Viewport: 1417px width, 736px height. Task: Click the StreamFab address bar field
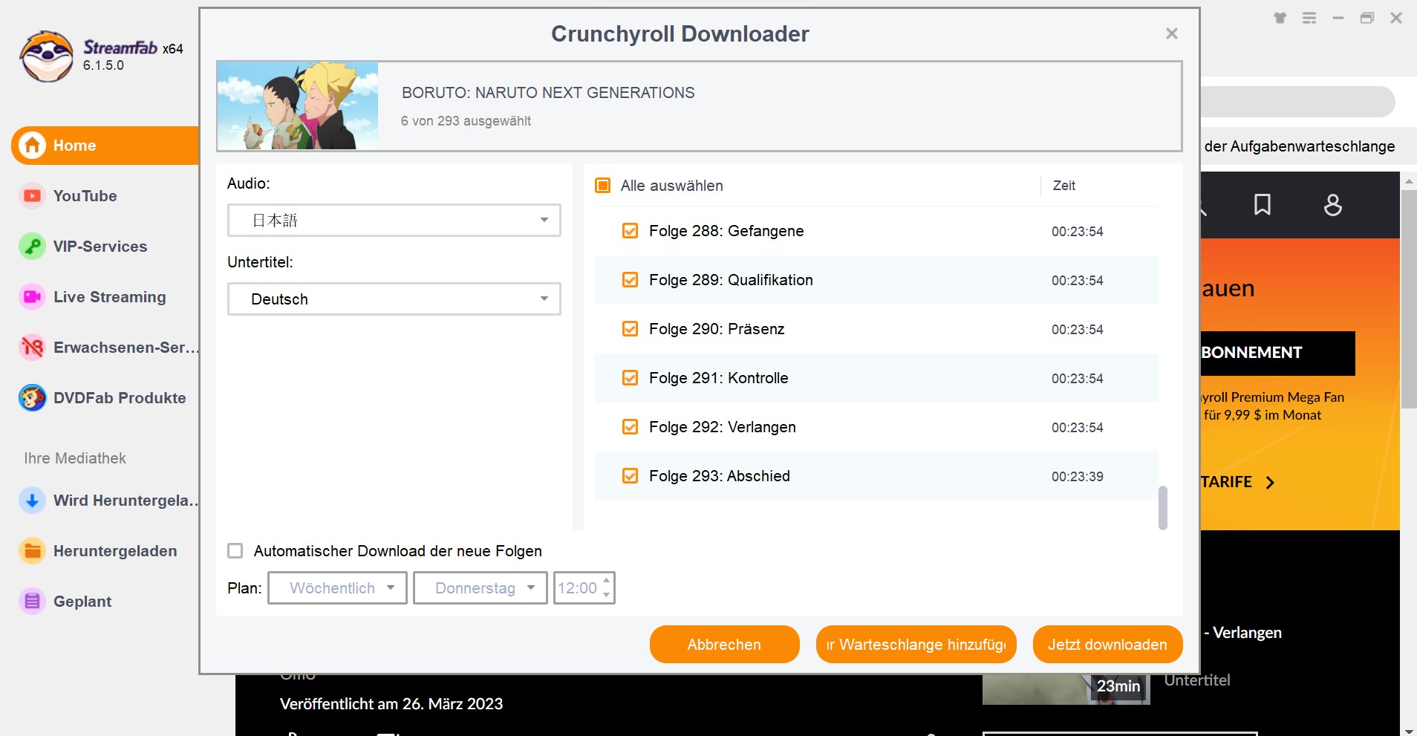point(1297,102)
